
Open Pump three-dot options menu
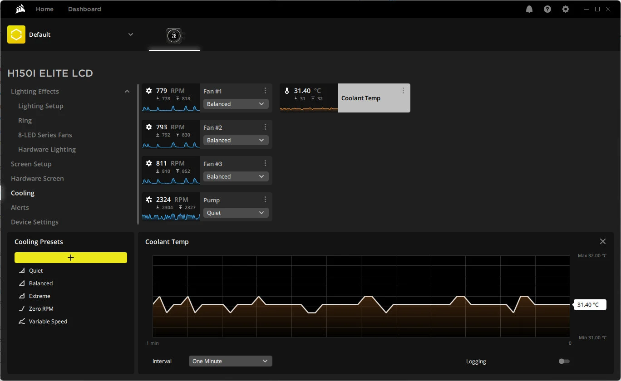point(265,200)
